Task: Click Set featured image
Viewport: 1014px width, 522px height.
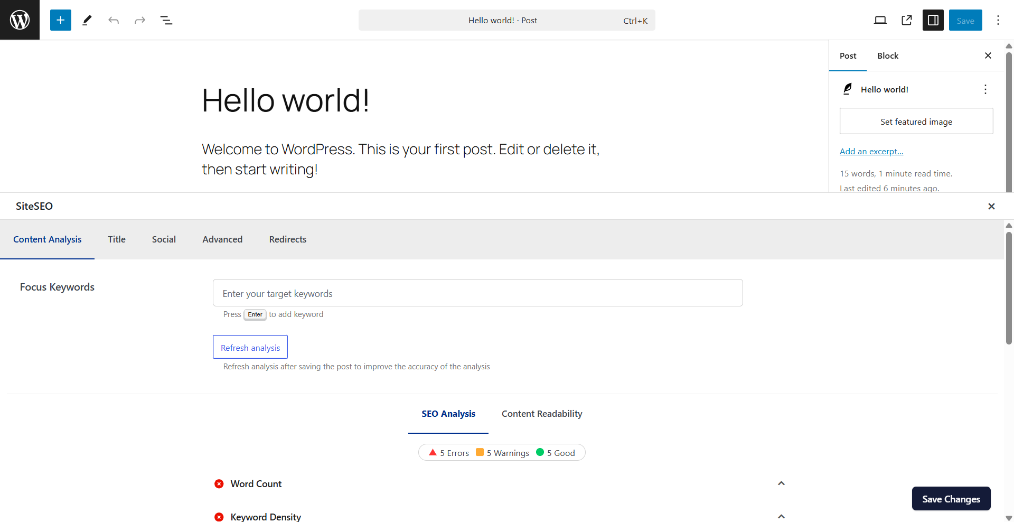Action: click(x=916, y=122)
